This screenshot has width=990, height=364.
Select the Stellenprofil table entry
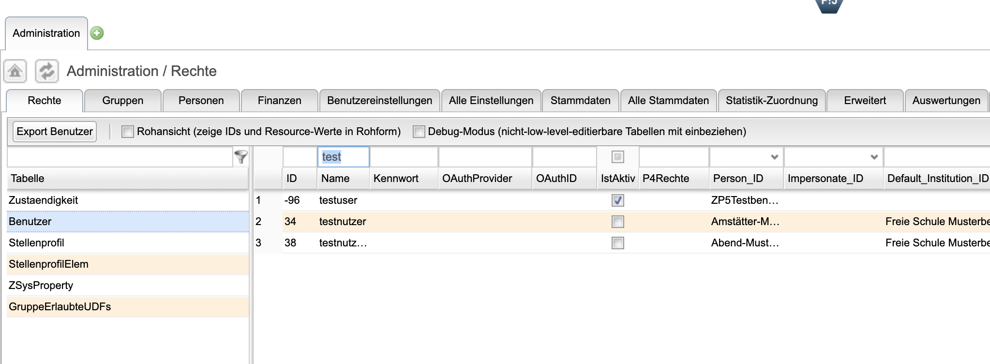[36, 243]
